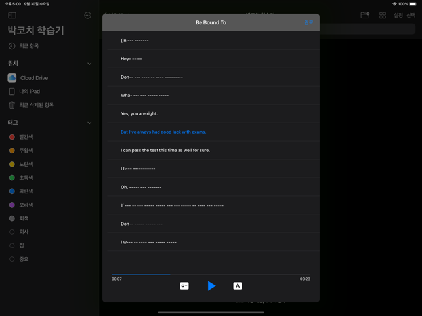
Task: Select the red tag 빨간색
Action: 21,137
